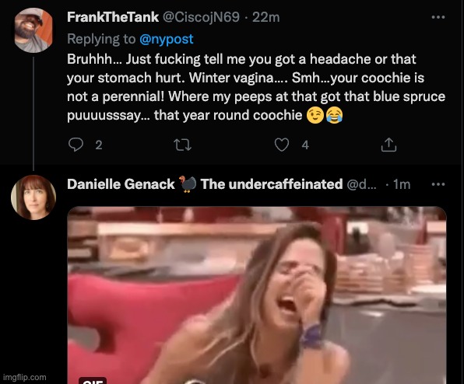Open the 1m timestamp on Danielle's reply
The width and height of the screenshot is (464, 384).
pos(402,184)
